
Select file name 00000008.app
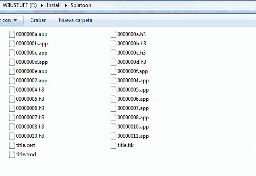[133, 117]
